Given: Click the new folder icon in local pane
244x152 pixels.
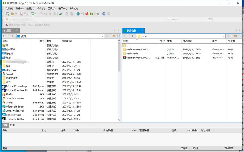Looking at the screenshot, I should pyautogui.click(x=114, y=36).
